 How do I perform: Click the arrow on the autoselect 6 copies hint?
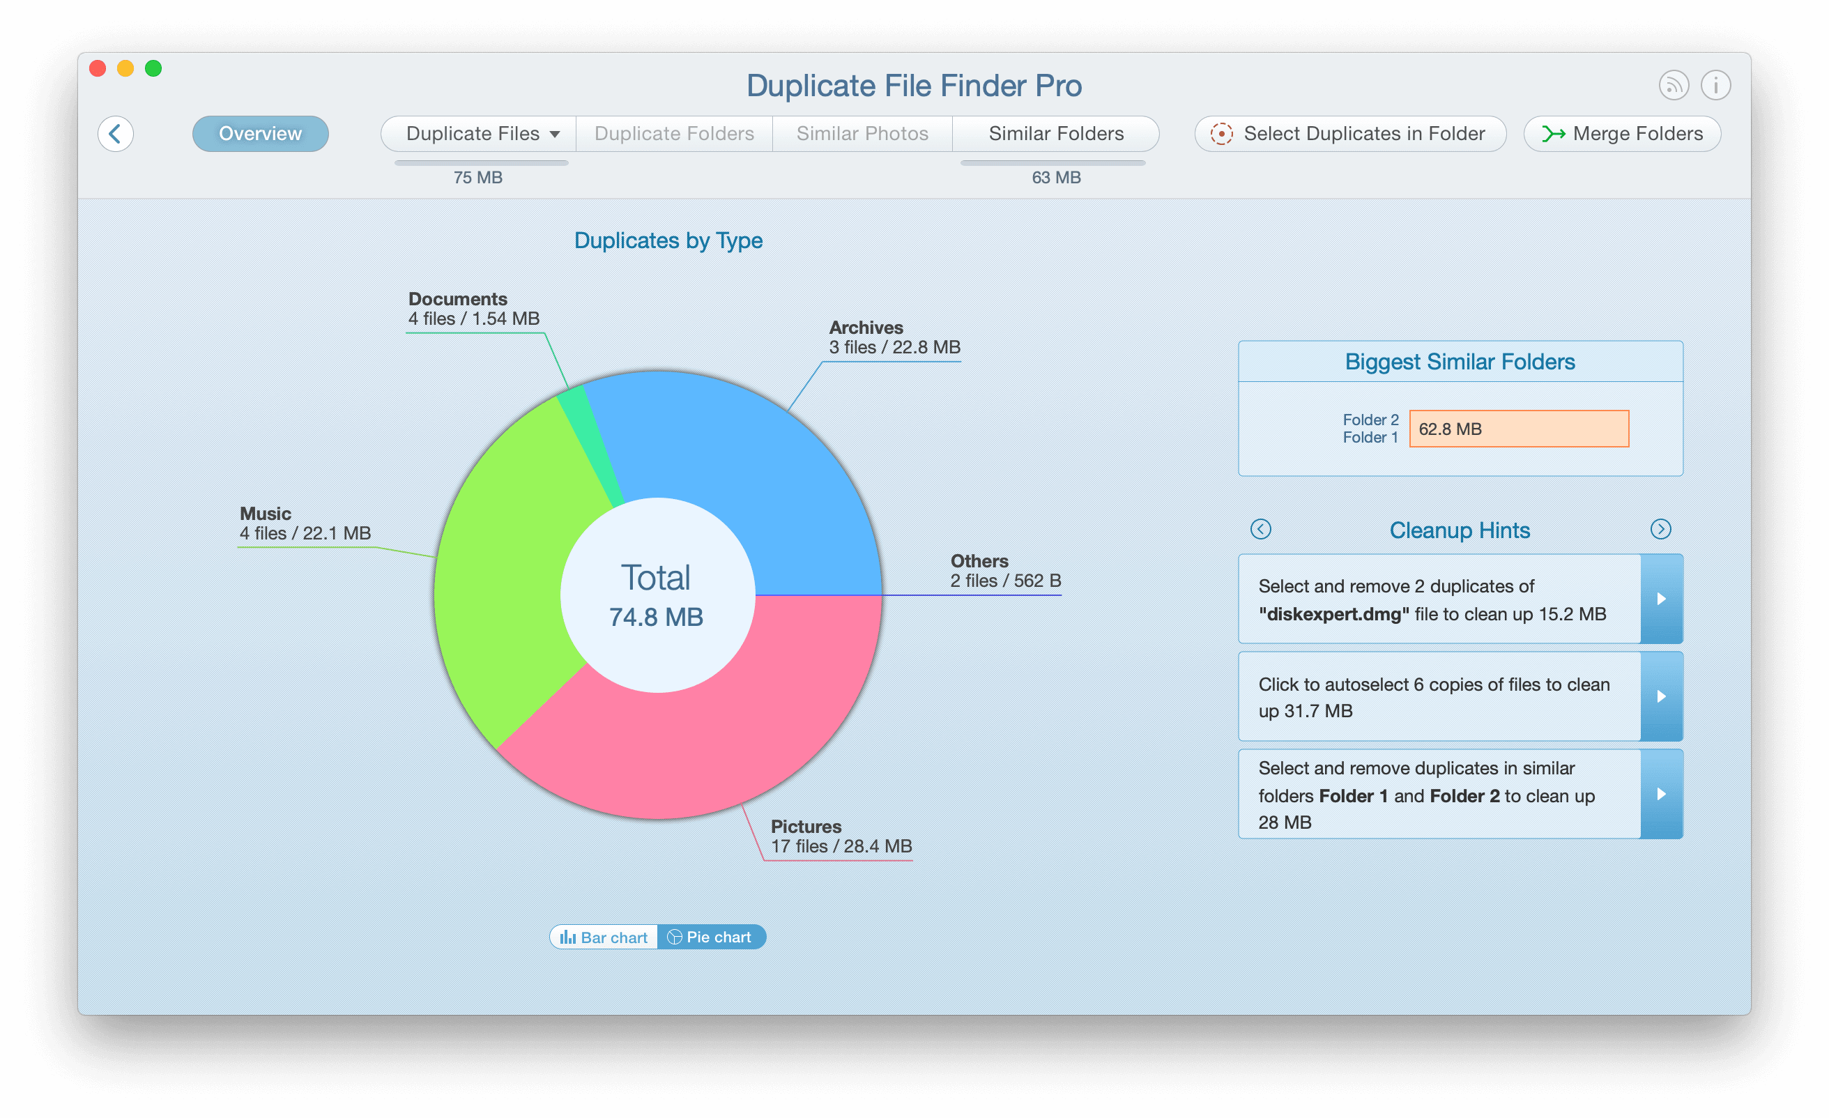pyautogui.click(x=1662, y=696)
